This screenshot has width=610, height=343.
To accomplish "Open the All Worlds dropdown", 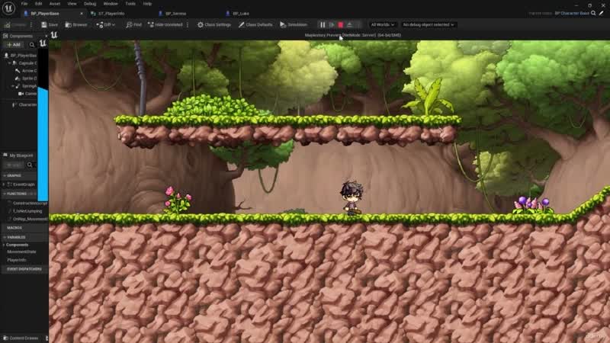I will (x=383, y=24).
